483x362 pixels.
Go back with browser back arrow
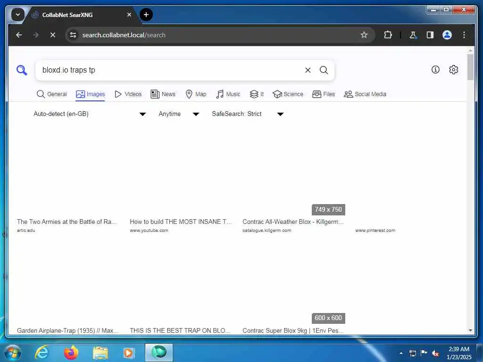click(x=19, y=35)
